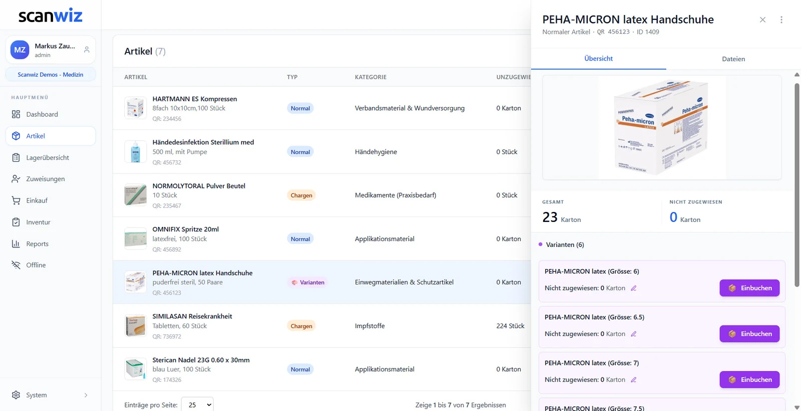Click Verbandsmaterial & Wundversorgung category cell
This screenshot has height=411, width=801.
(410, 108)
